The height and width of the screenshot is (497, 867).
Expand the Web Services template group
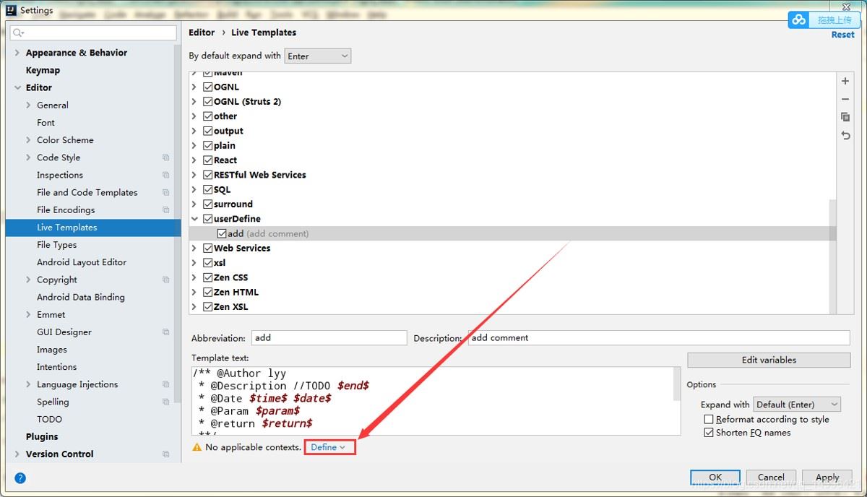[x=194, y=248]
